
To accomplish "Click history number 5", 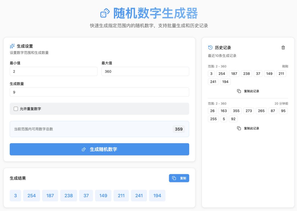I will click(x=224, y=119).
